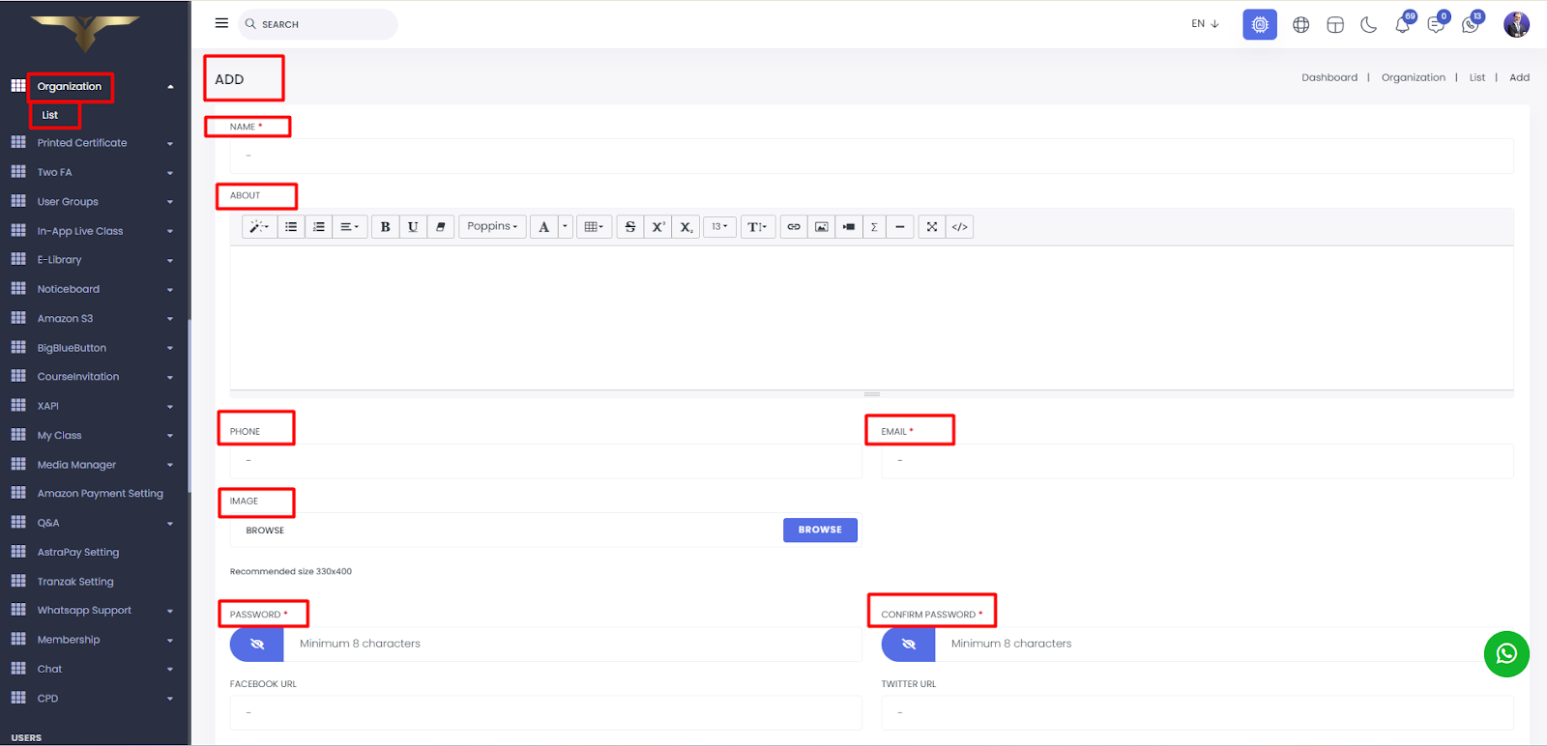Open the green WhatsApp floating button

[x=1505, y=654]
